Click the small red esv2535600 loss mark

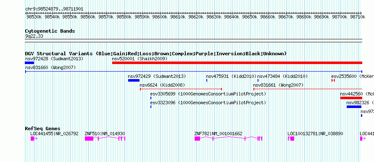333,80
